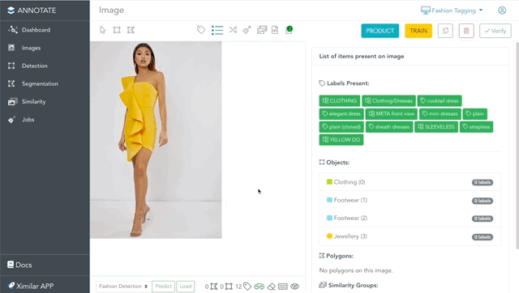Click the price-tag key icon in toolbar

[x=247, y=30]
